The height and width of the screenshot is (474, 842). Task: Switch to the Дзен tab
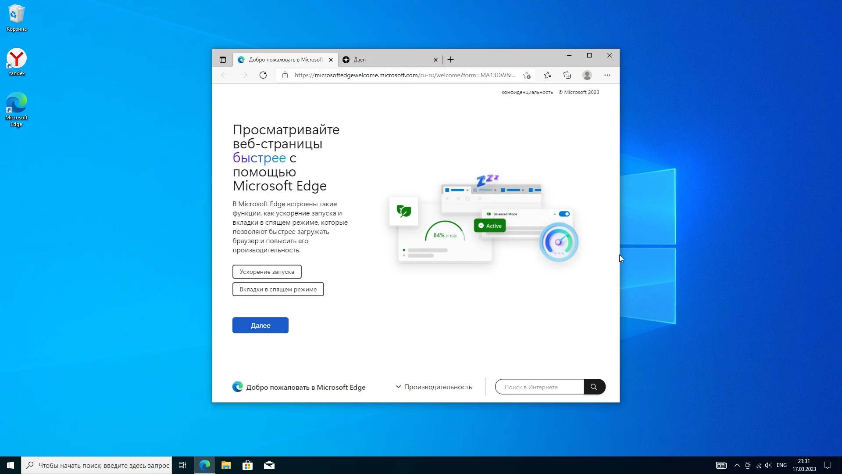pos(386,60)
